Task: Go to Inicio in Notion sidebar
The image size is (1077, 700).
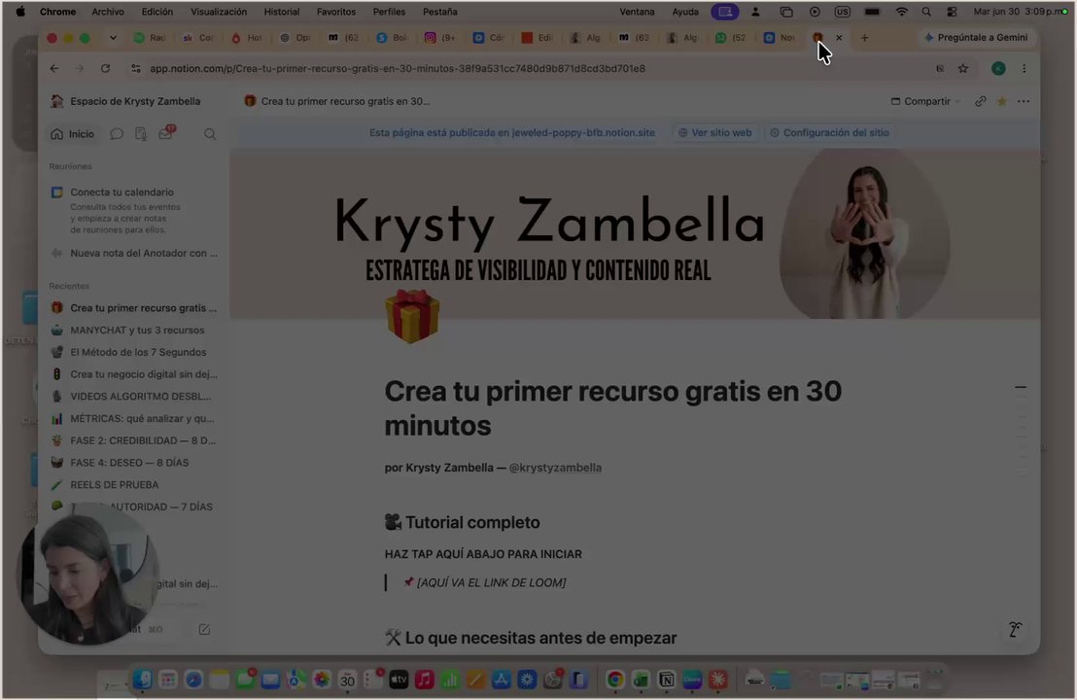Action: tap(72, 134)
